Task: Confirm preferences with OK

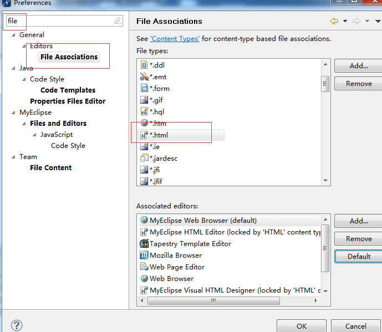Action: 302,326
